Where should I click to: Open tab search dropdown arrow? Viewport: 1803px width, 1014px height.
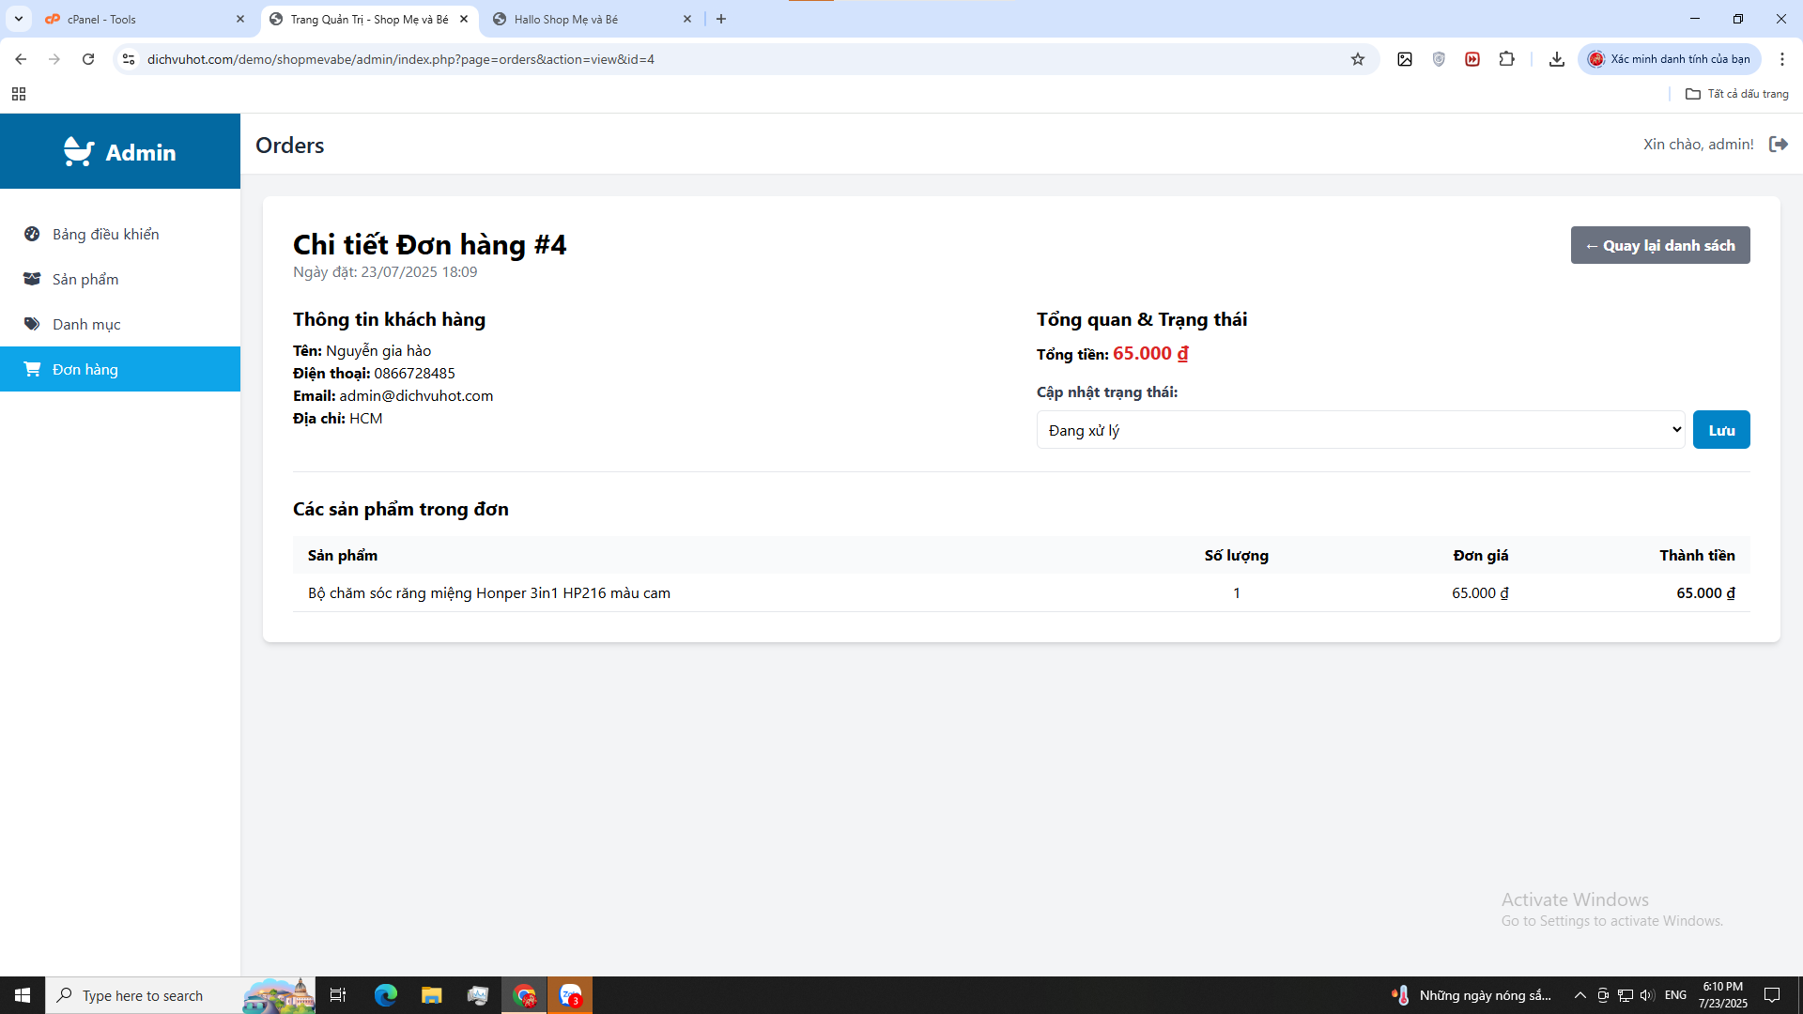pyautogui.click(x=18, y=19)
